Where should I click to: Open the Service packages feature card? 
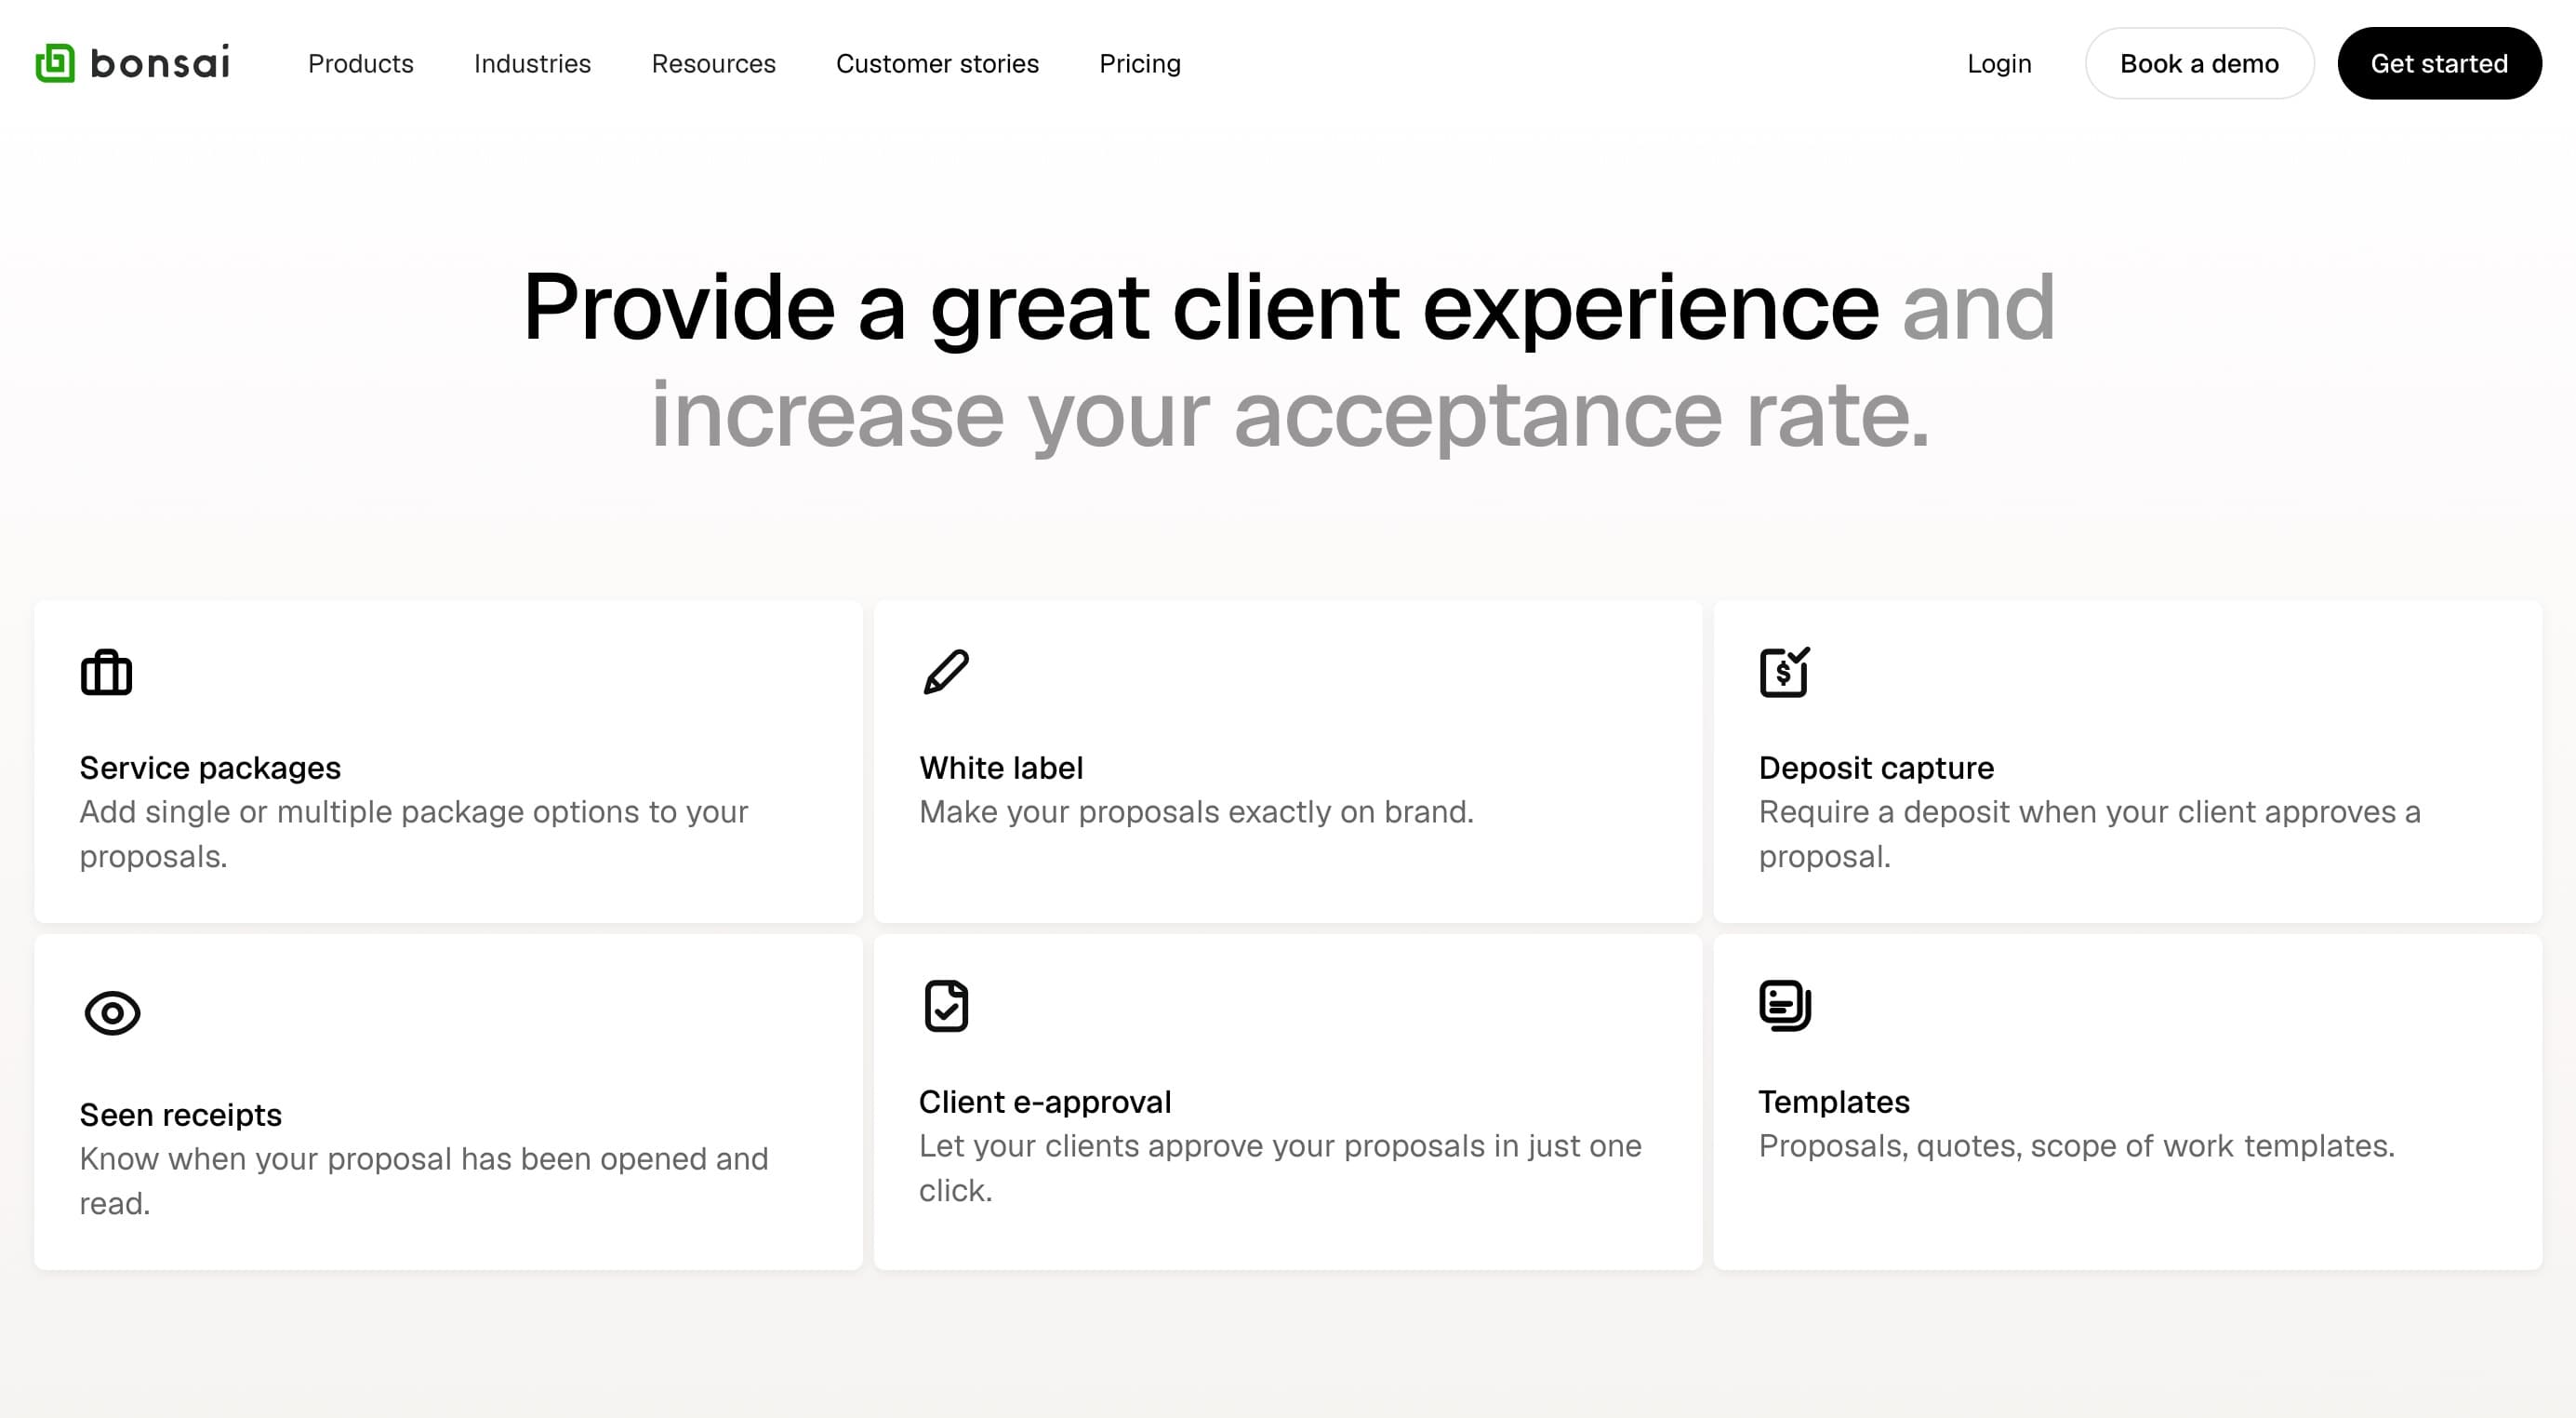pyautogui.click(x=210, y=768)
